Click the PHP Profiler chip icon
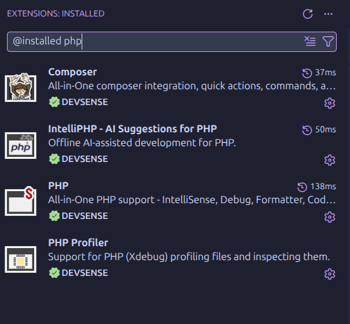This screenshot has width=350, height=324. click(x=20, y=259)
